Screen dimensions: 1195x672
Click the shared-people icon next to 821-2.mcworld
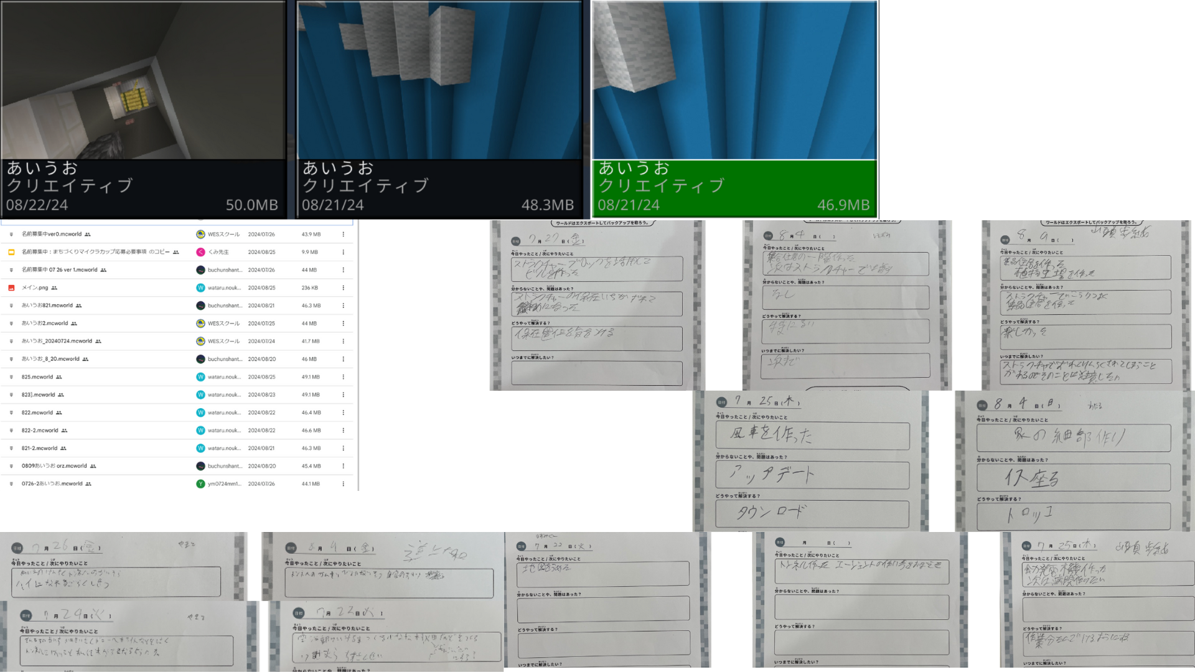63,448
